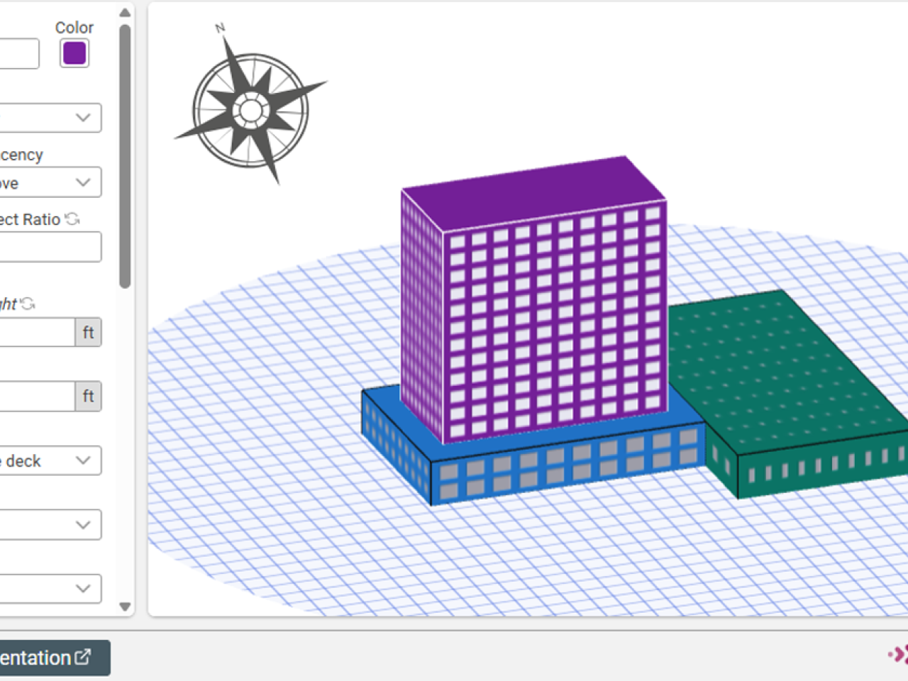
Task: Reset the Aspect Ratio value icon
Action: click(72, 219)
